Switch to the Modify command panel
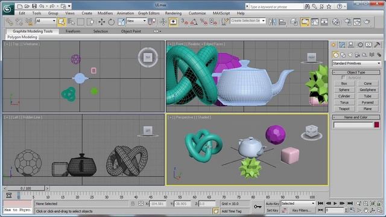The height and width of the screenshot is (217, 386). click(x=342, y=45)
